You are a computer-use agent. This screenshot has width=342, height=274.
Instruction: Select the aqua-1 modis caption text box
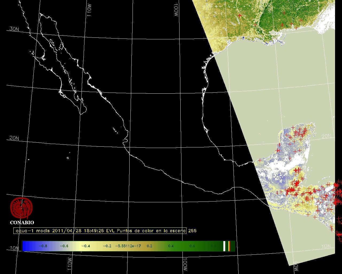point(100,231)
